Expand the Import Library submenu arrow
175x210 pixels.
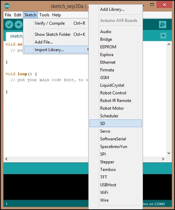tap(88, 49)
